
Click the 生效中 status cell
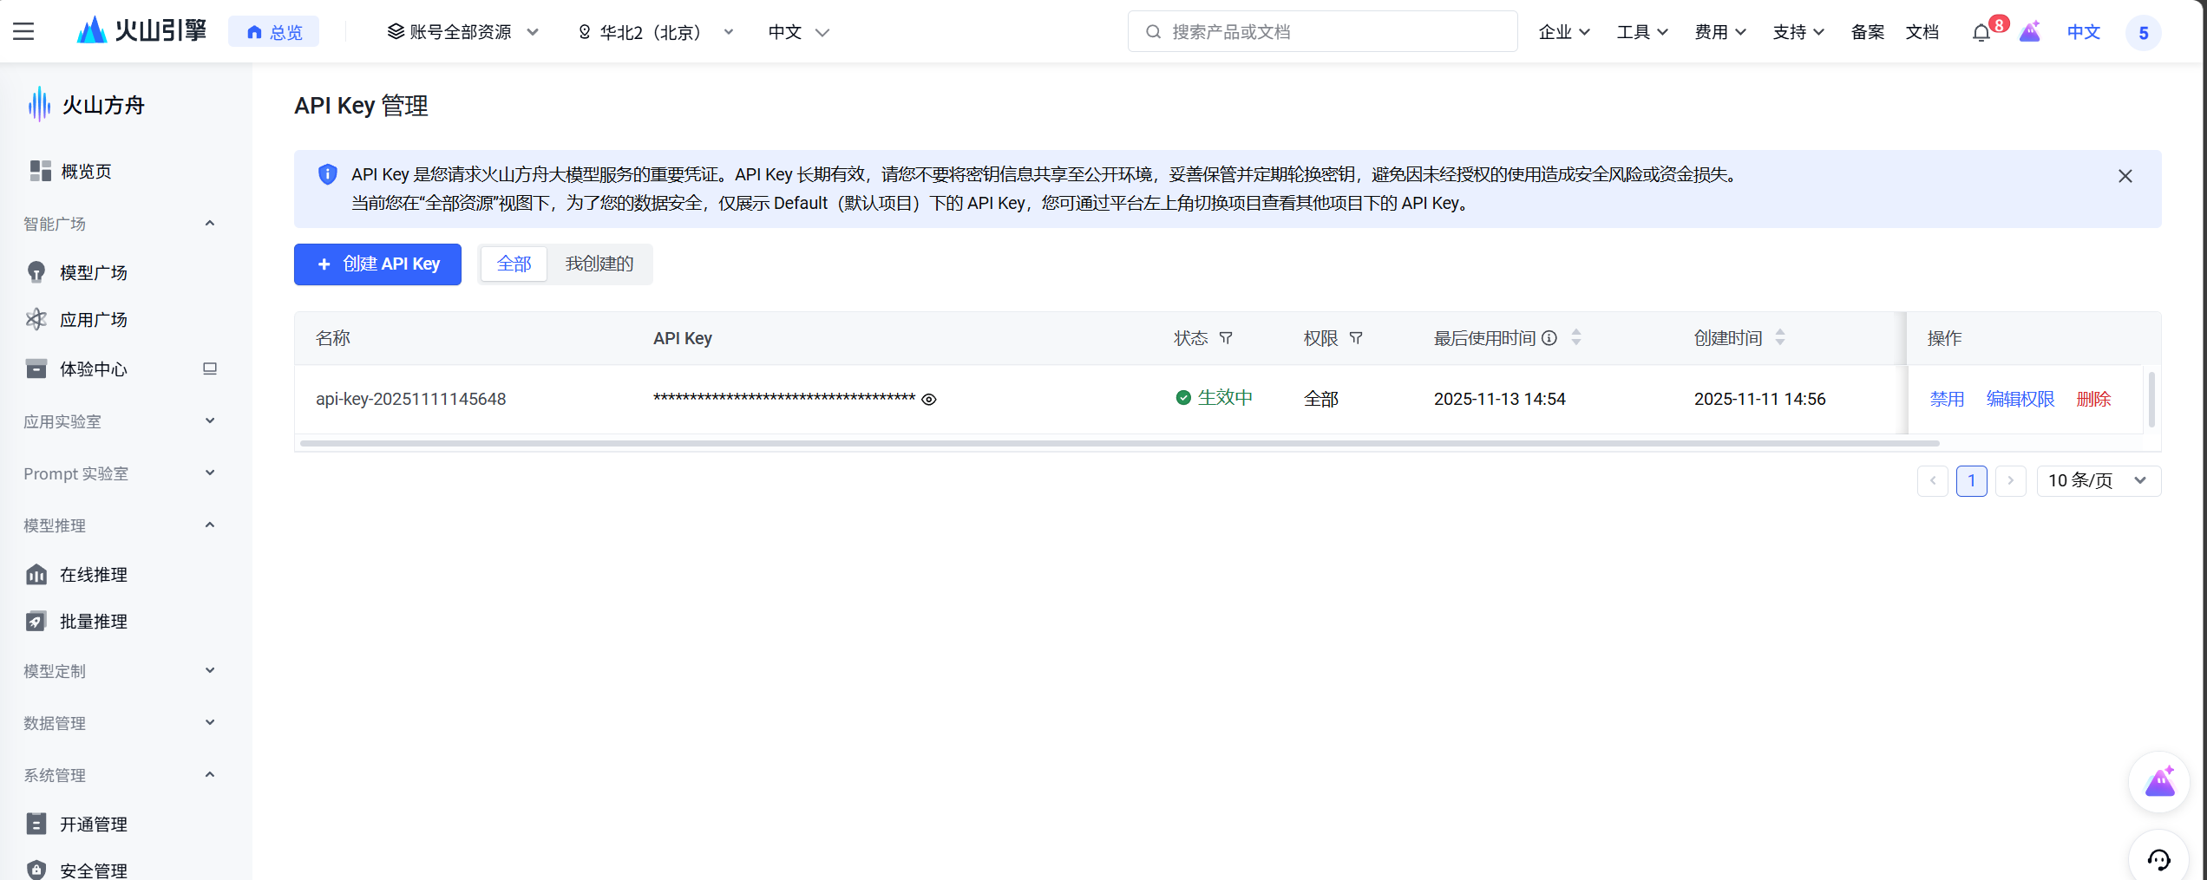1214,398
